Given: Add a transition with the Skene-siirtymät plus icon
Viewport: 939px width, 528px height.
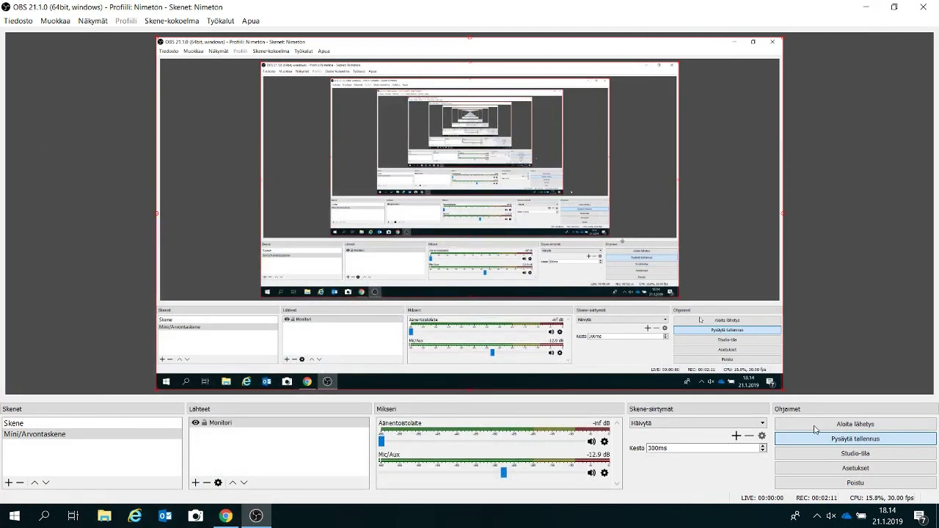Looking at the screenshot, I should click(x=737, y=436).
